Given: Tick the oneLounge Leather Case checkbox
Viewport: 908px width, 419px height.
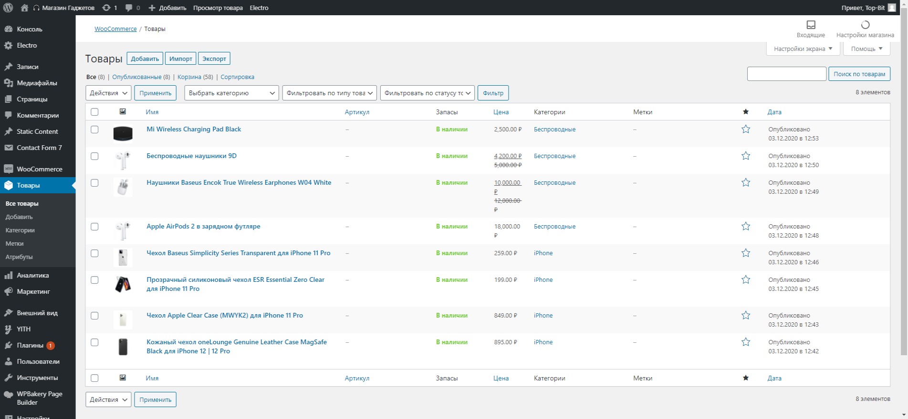Looking at the screenshot, I should point(94,342).
